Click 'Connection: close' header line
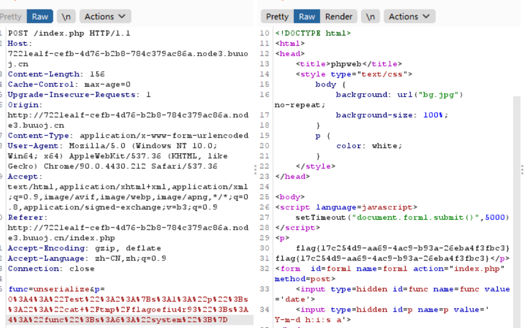This screenshot has width=524, height=328. [51, 269]
